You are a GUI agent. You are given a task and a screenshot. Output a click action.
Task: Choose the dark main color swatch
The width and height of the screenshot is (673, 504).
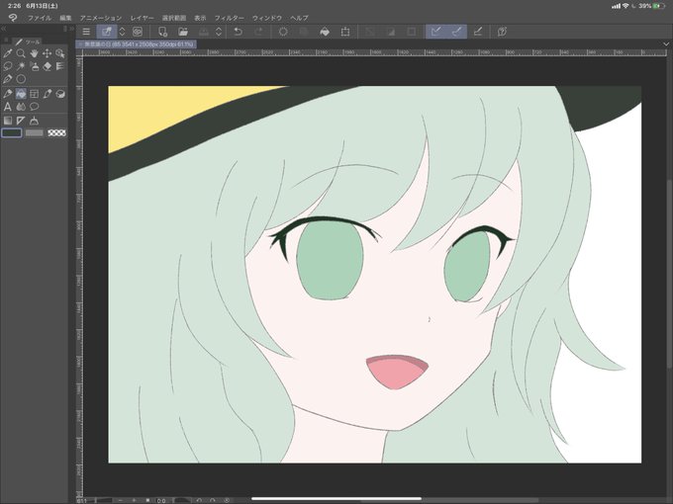tap(12, 132)
